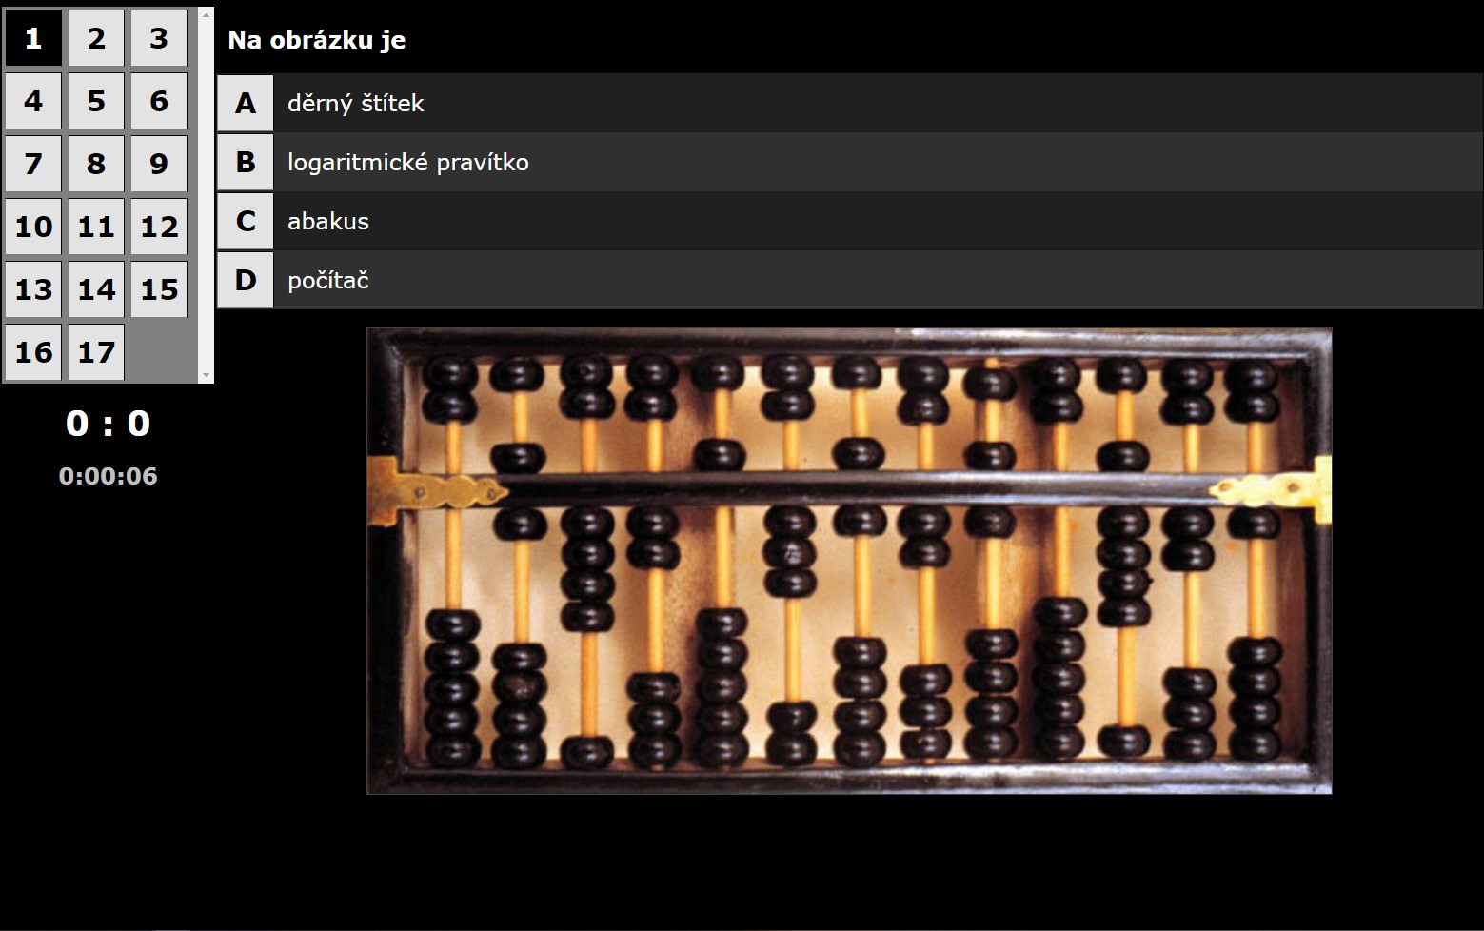Click scrollbar up arrow of question list
This screenshot has width=1484, height=931.
tap(206, 14)
